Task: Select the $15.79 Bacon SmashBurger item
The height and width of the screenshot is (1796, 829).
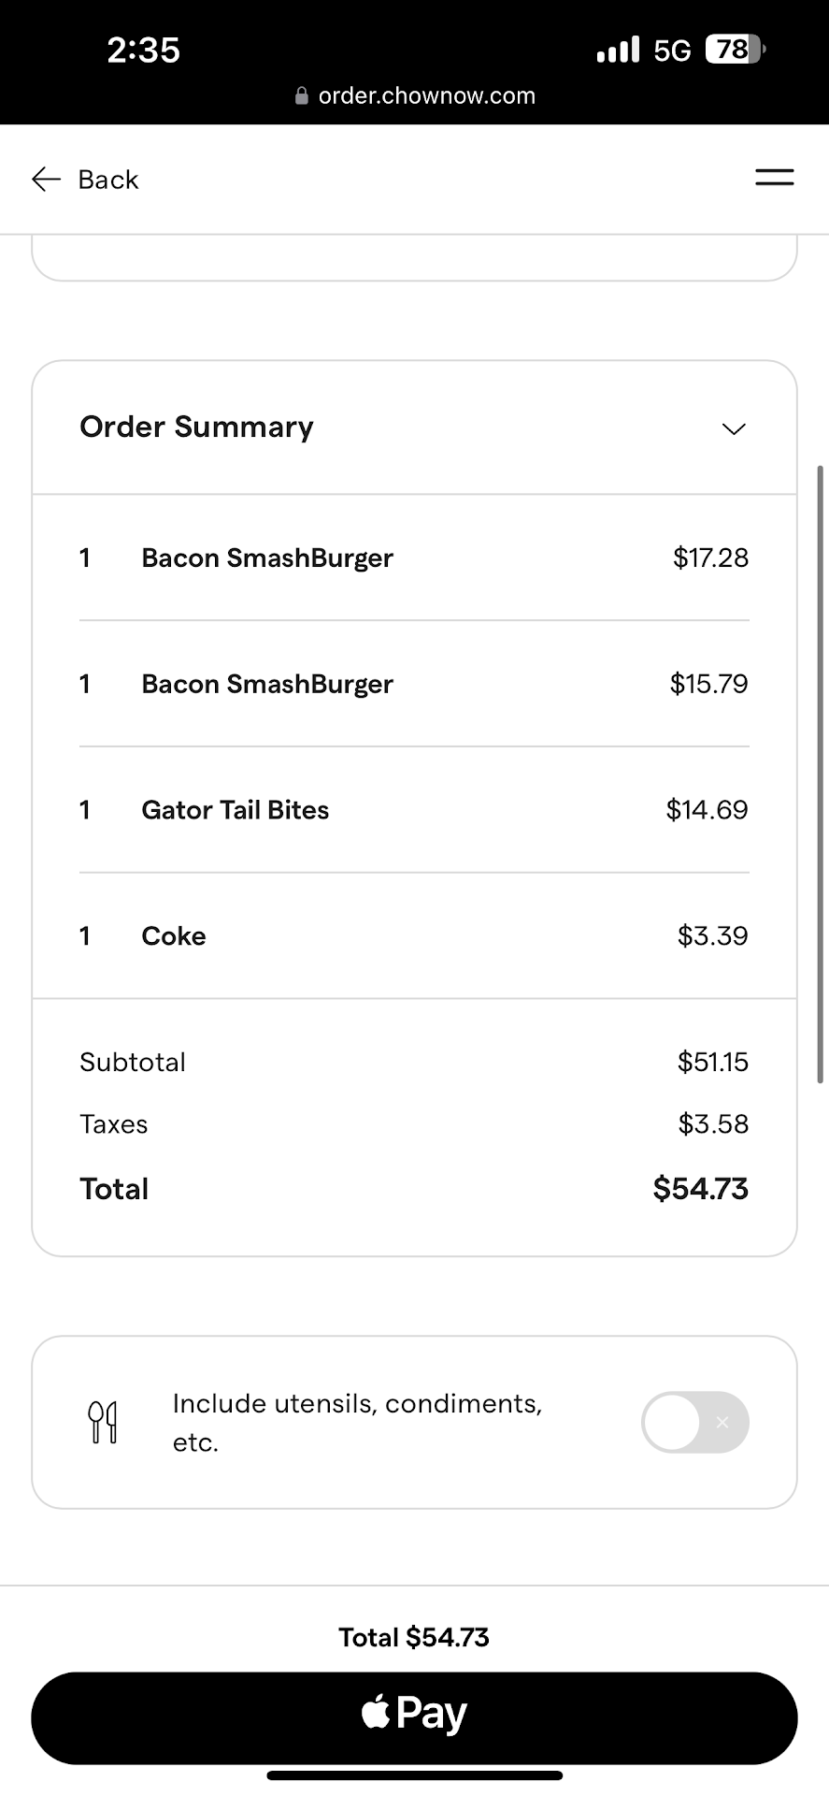Action: point(267,684)
